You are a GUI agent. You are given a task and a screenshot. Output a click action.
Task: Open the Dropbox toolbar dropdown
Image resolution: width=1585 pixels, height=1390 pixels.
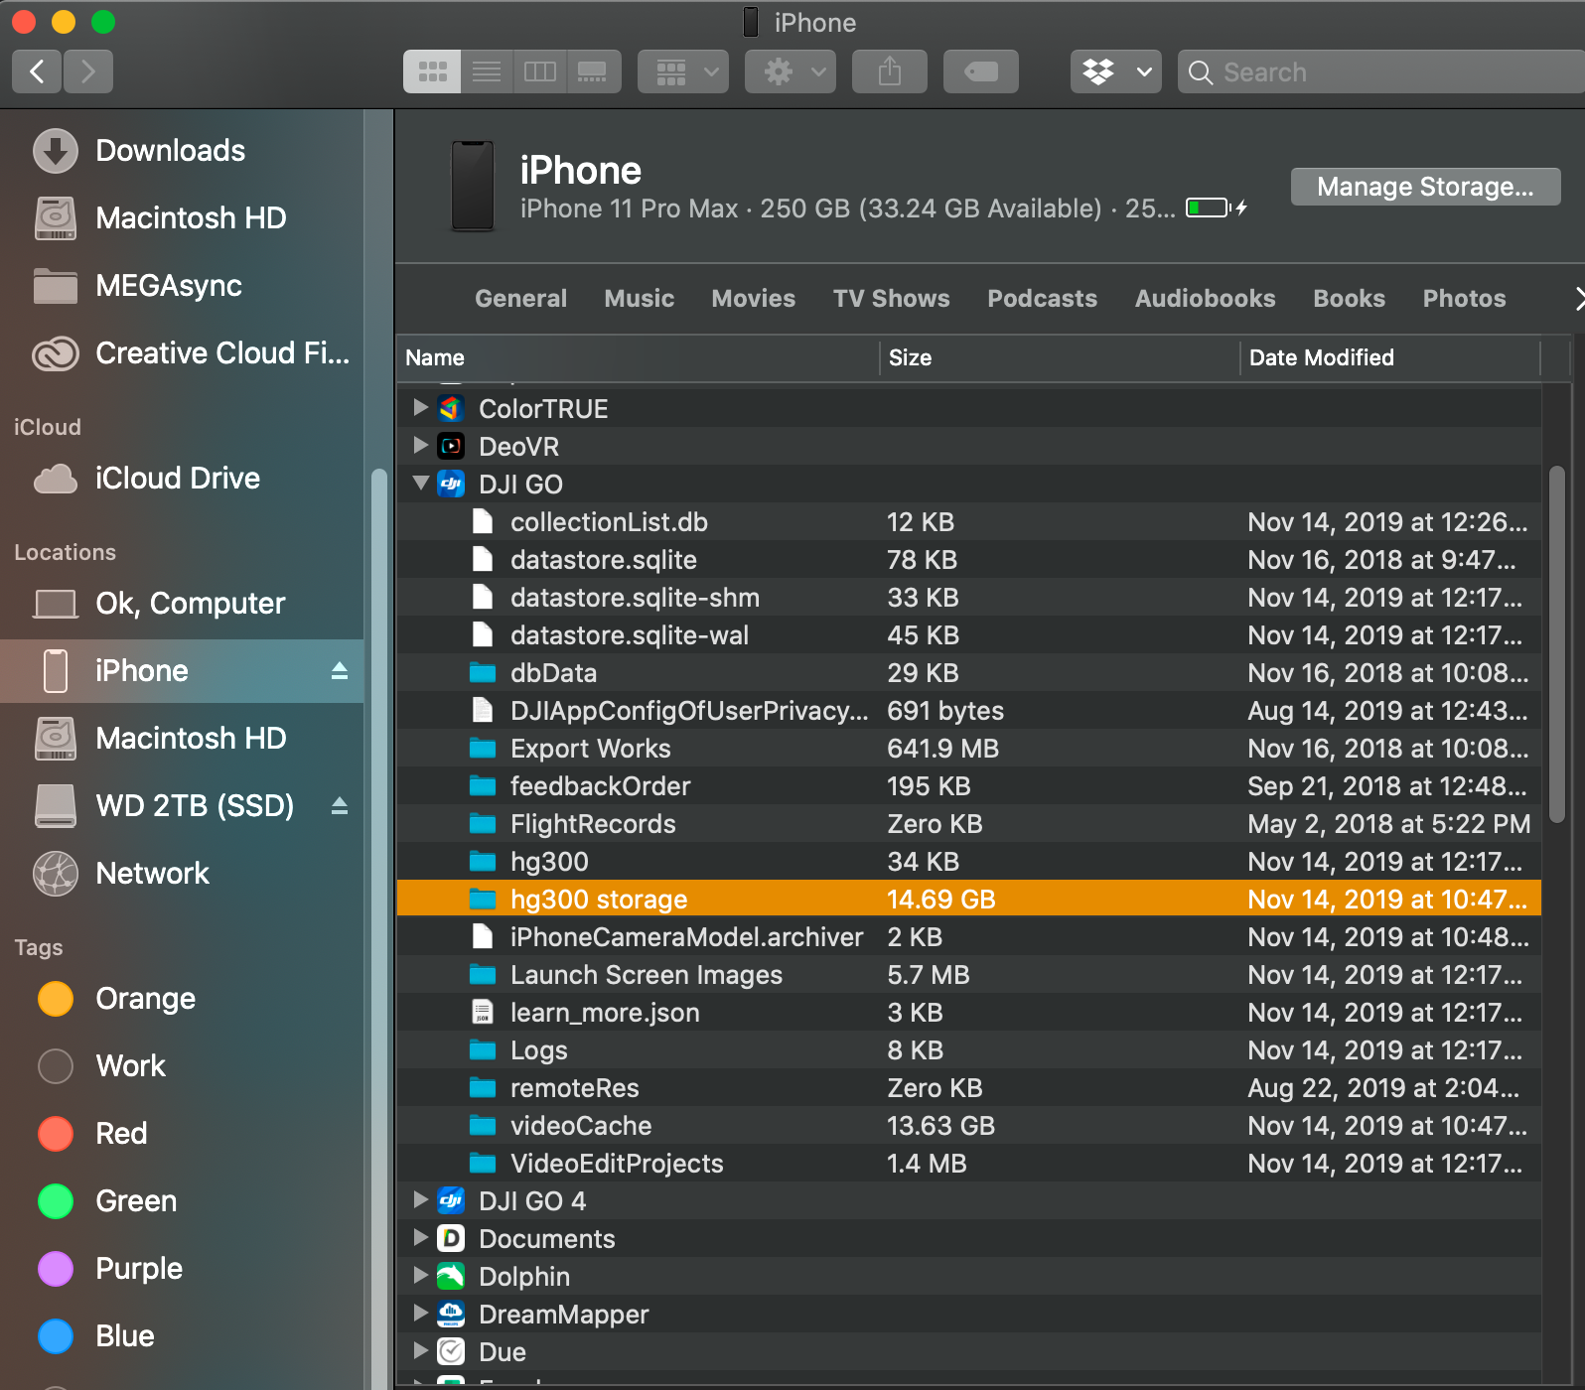[x=1115, y=71]
